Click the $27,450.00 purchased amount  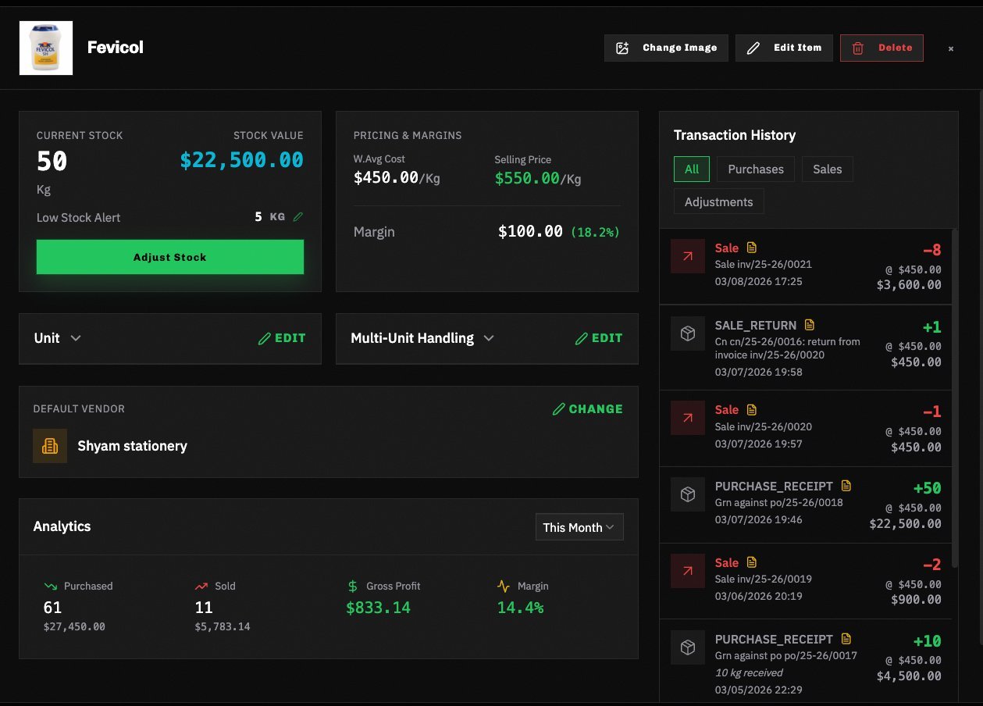pos(74,626)
